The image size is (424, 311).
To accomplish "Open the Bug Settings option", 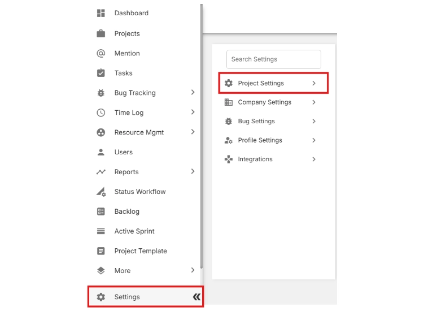I will (x=256, y=122).
